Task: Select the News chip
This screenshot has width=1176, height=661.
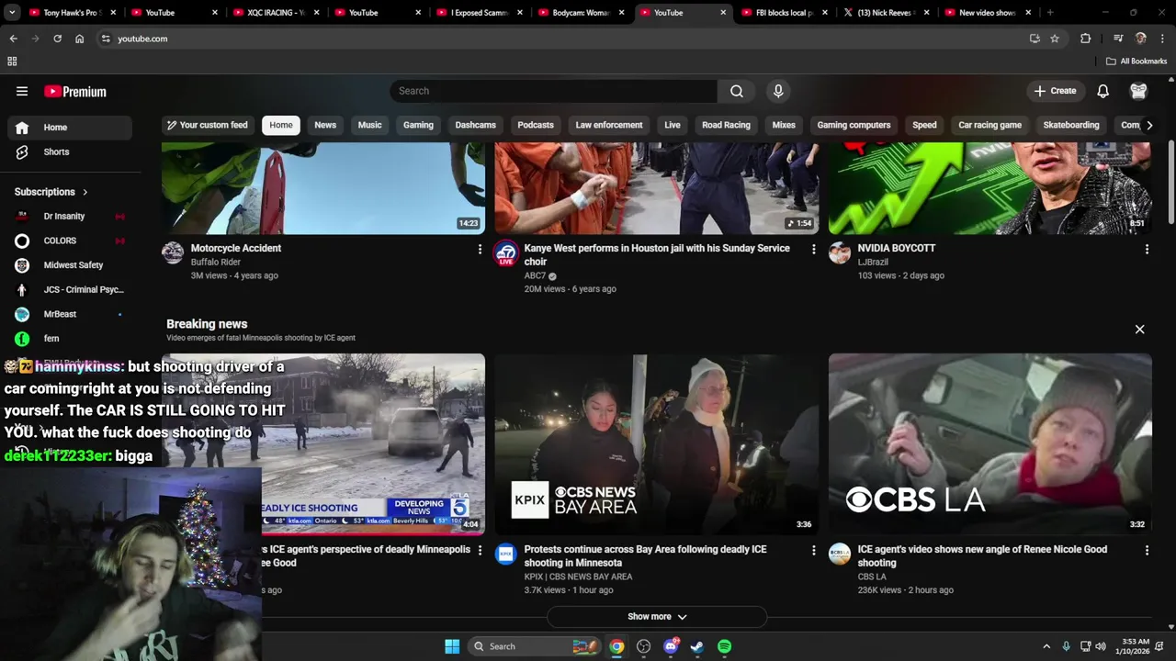Action: click(x=325, y=125)
